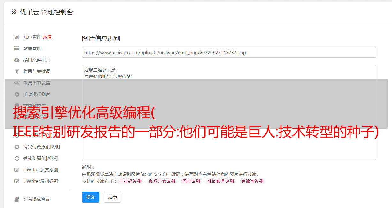Select 手动运行测试 in the sidebar
This screenshot has width=392, height=208.
pos(37,94)
